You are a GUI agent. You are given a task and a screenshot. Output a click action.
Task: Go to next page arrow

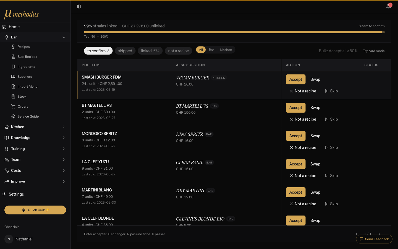tap(379, 234)
